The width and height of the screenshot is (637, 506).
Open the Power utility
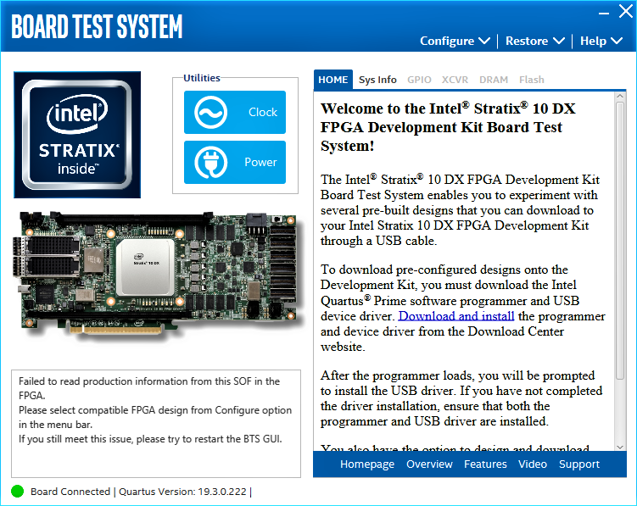235,162
